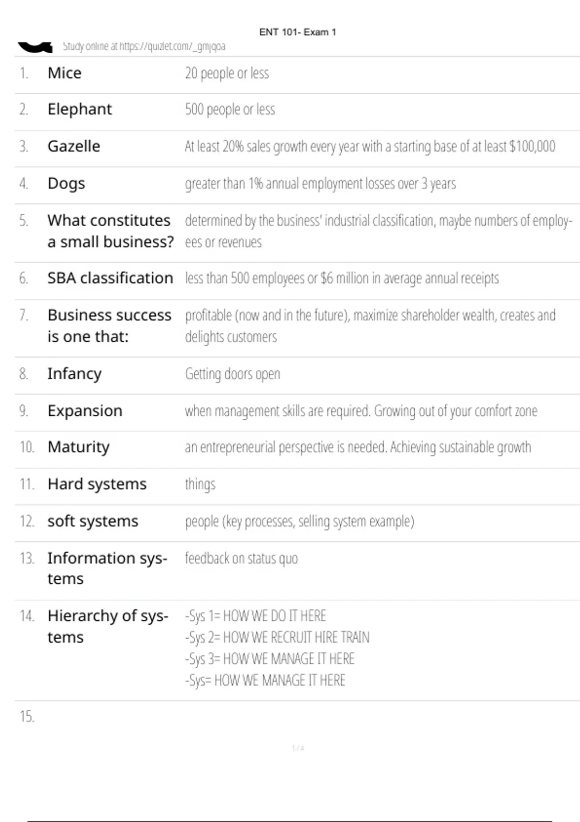The image size is (580, 822).
Task: Click the word Dogs in row 4
Action: [66, 183]
